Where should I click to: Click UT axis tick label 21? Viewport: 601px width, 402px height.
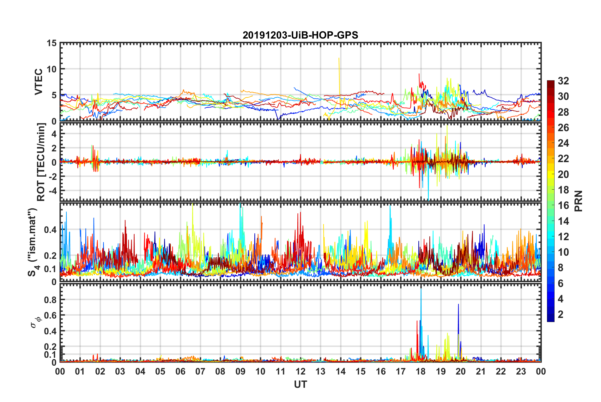481,371
